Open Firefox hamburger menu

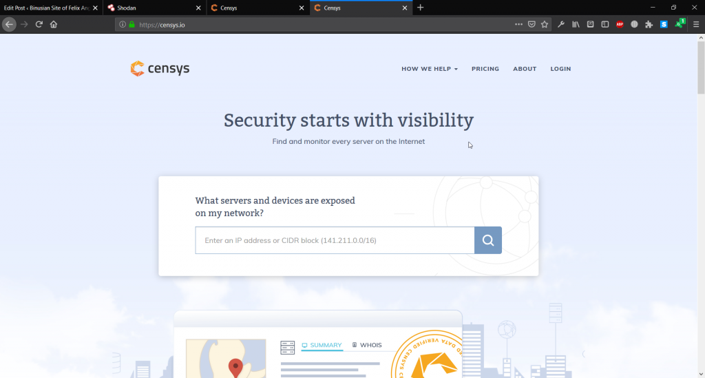[x=696, y=24]
